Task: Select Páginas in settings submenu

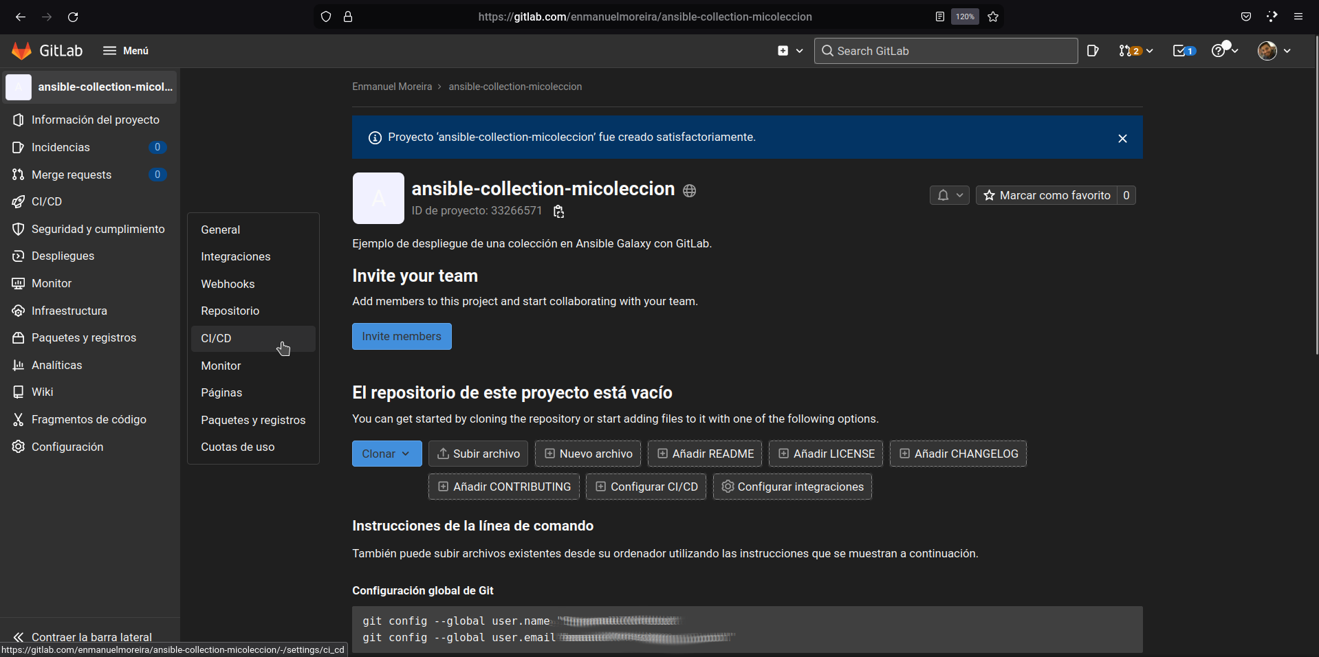Action: point(253,392)
